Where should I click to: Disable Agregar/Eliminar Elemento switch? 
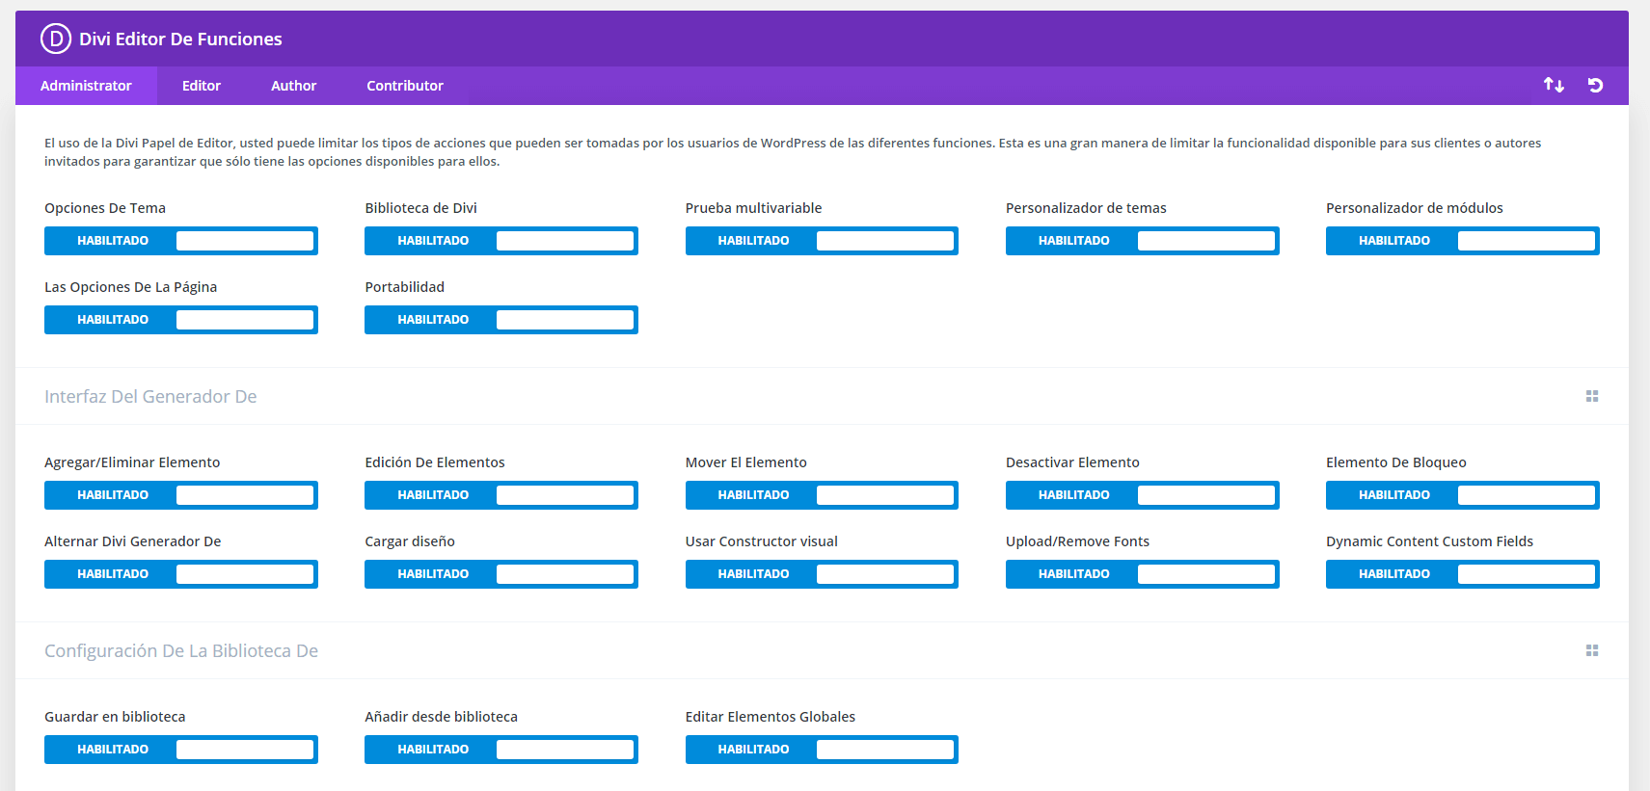(181, 495)
